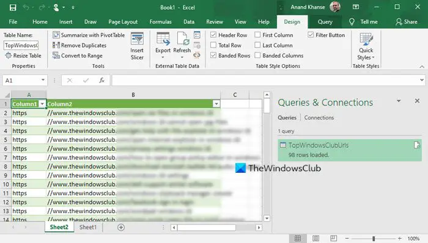Switch to the Sheet1 tab
The image size is (428, 243).
pos(88,227)
